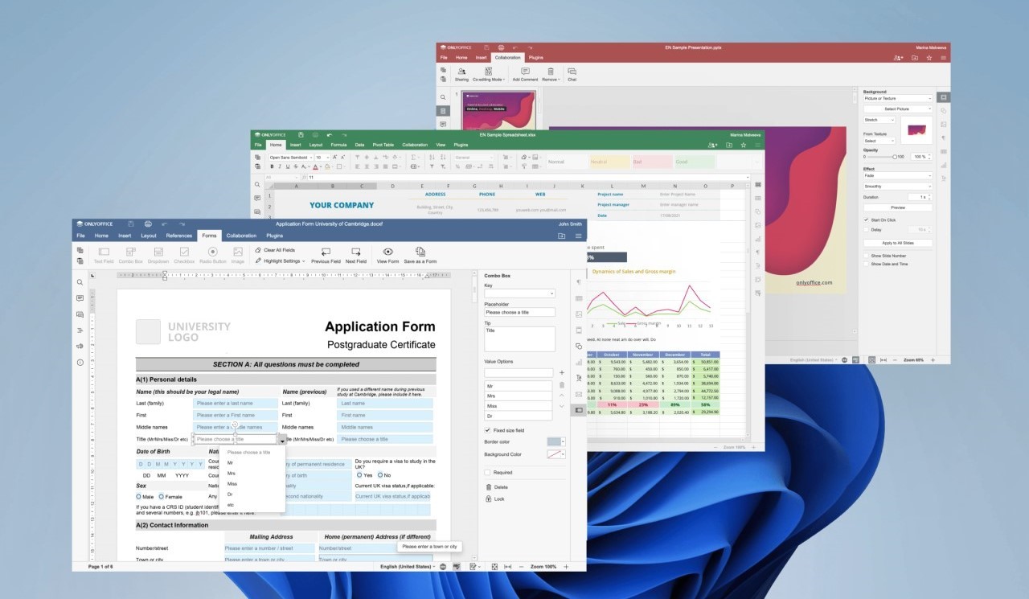
Task: Toggle Start On Click checkbox
Action: coord(867,219)
